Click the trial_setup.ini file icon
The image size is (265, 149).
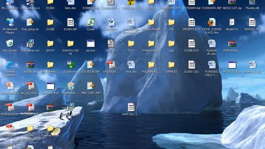pyautogui.click(x=30, y=22)
